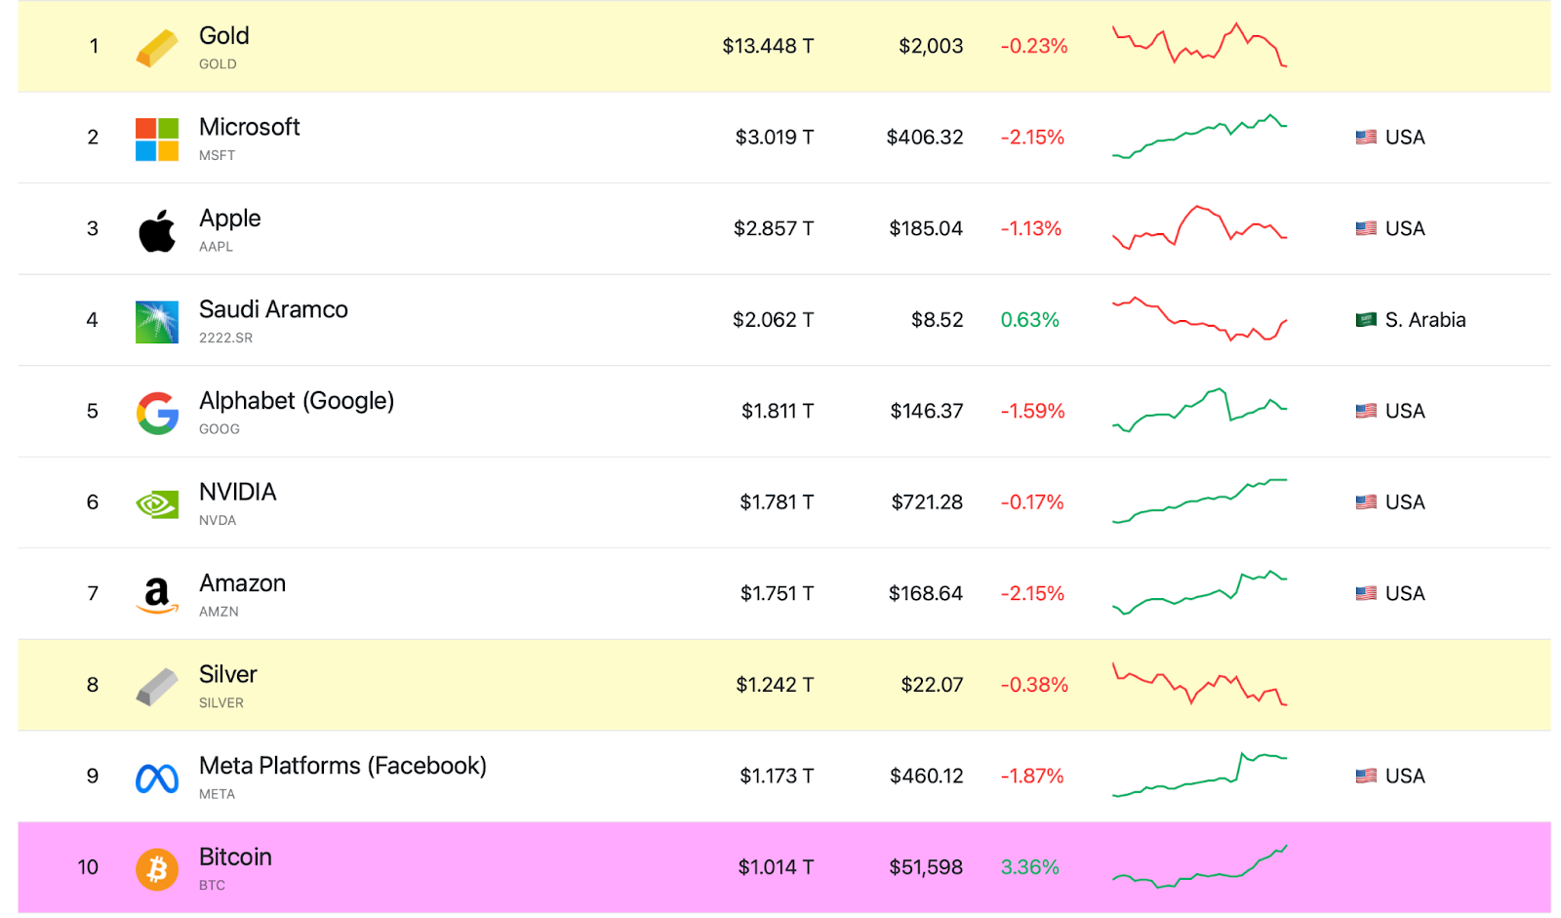Viewport: 1561px width, 918px height.
Task: Open the NVIDIA company link
Action: [x=238, y=492]
